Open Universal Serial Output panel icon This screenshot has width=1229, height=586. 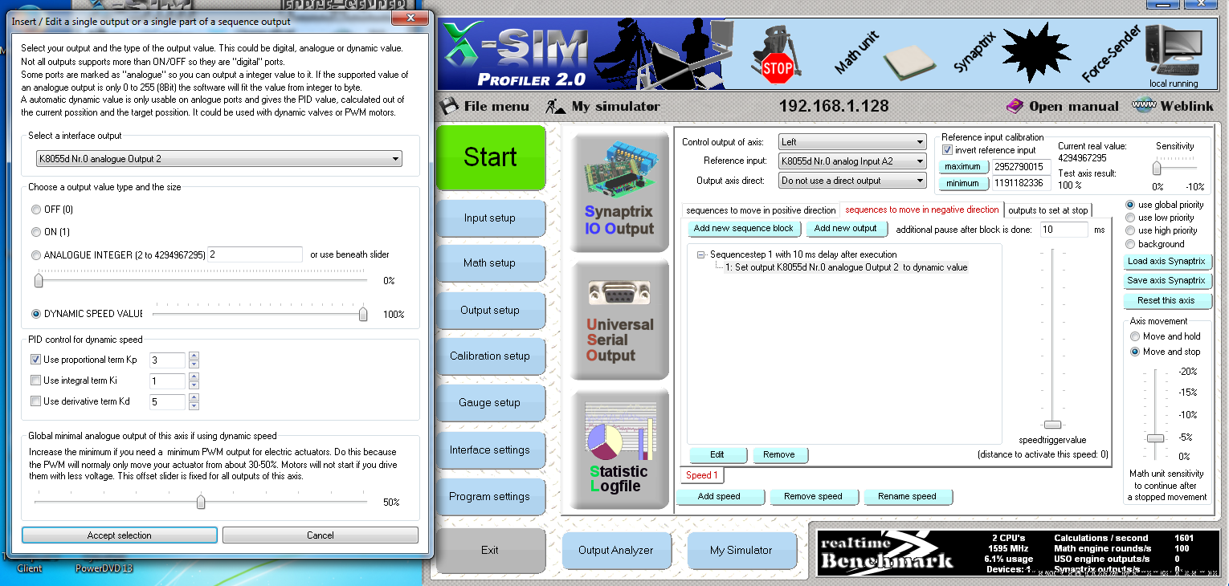click(x=619, y=319)
